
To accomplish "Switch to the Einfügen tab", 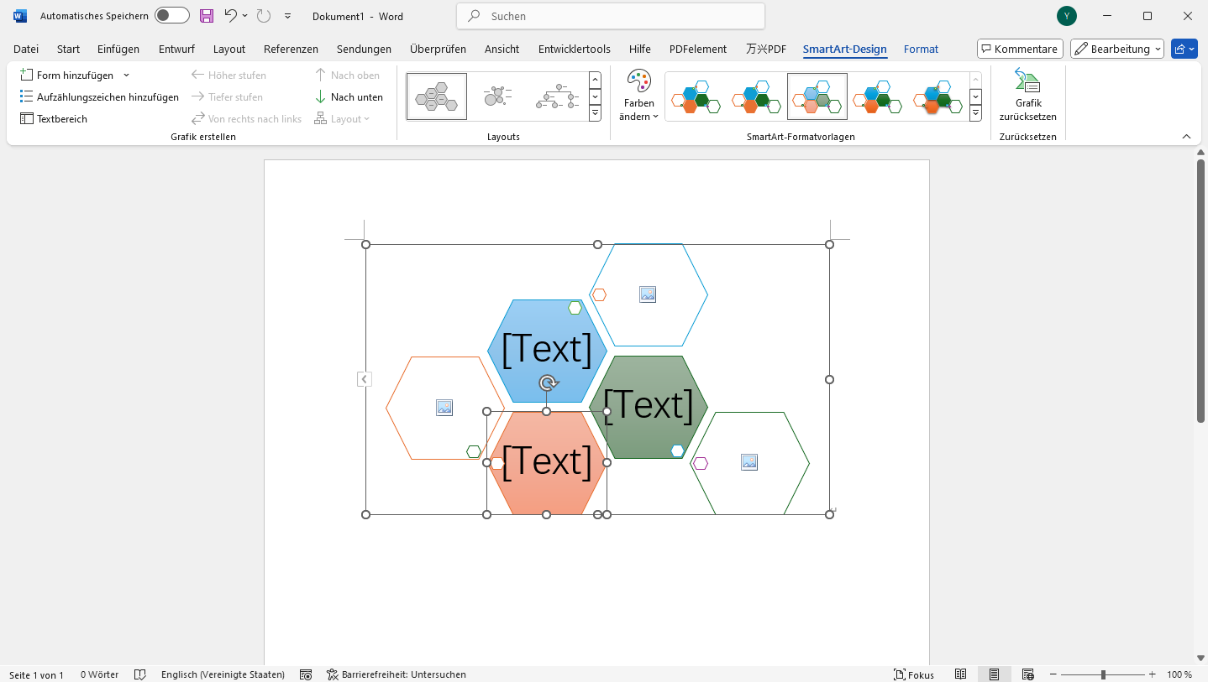I will click(x=118, y=49).
